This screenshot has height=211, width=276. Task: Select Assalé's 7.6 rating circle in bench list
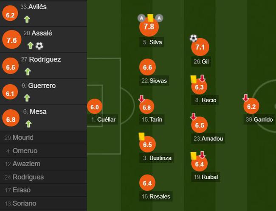tap(12, 39)
